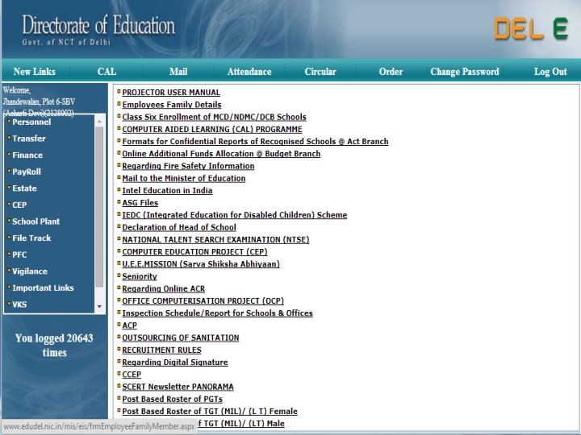Open NATIONAL TALENT SEARCH EXAMINATION (NTSE) link
Viewport: 581px width, 435px height.
(215, 239)
